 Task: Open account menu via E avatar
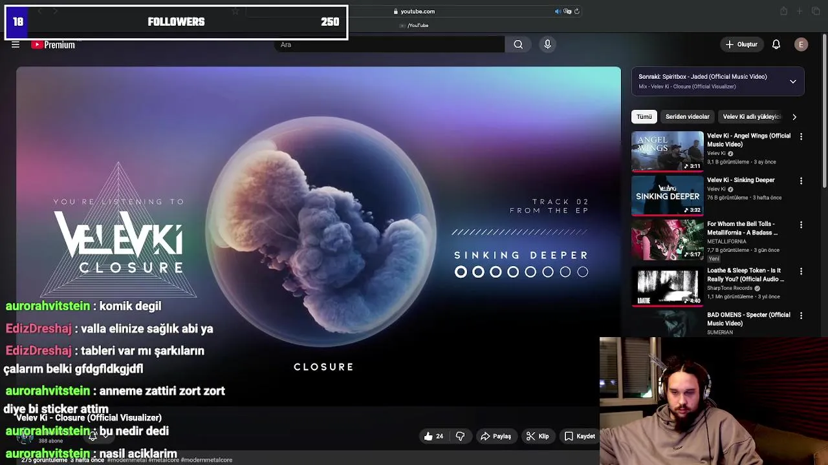coord(801,45)
